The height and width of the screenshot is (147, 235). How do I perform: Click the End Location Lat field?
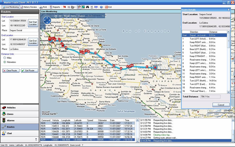18,39
